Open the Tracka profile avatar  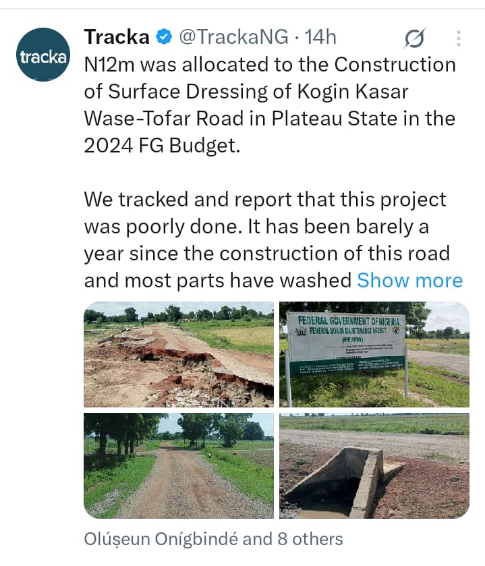click(42, 55)
